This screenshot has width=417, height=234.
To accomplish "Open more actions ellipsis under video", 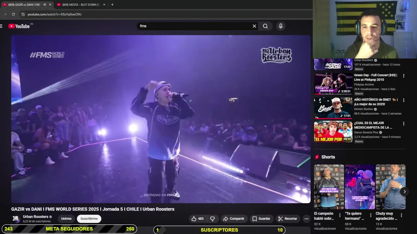I will tap(306, 219).
